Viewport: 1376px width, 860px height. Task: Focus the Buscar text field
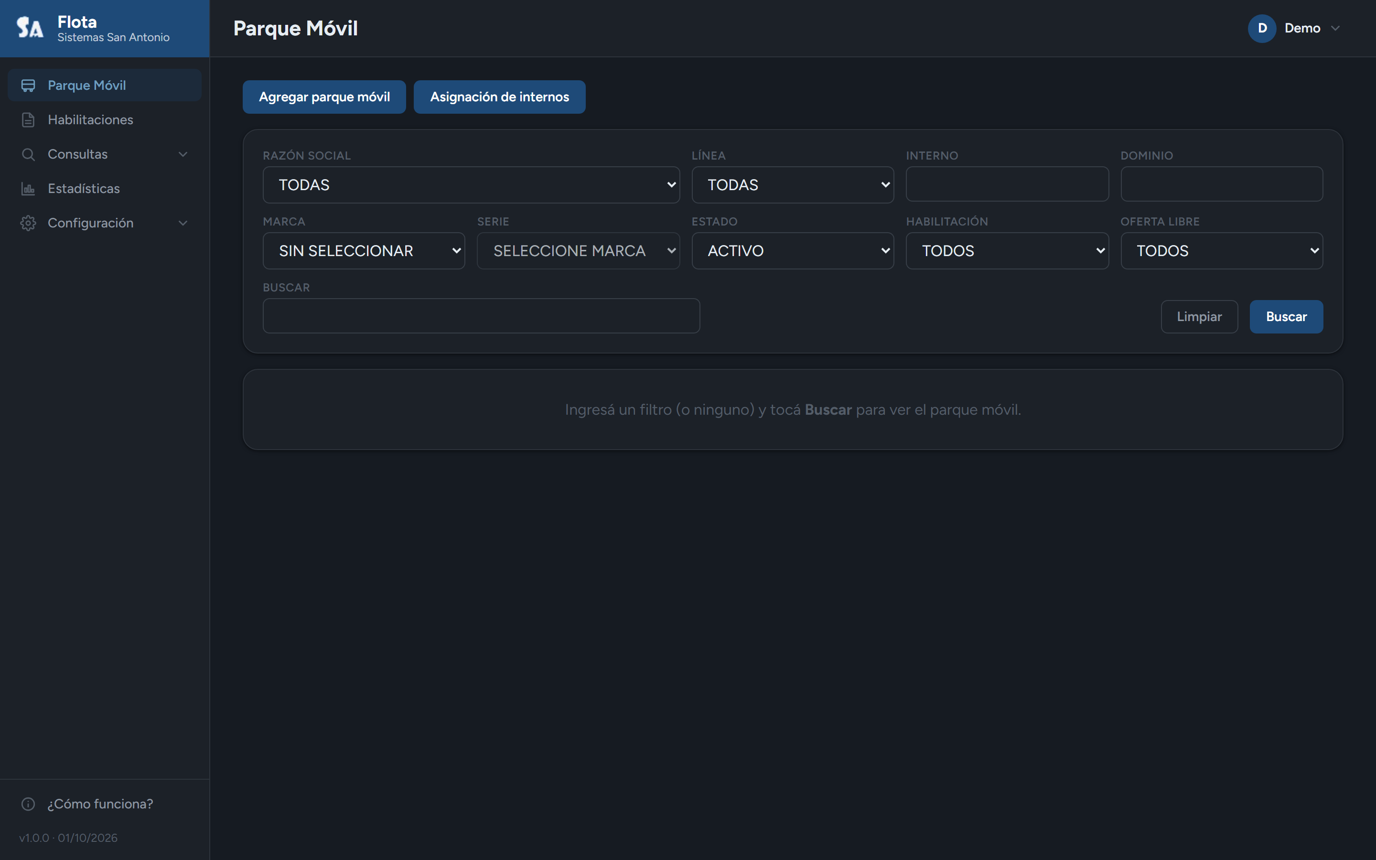[x=481, y=316]
